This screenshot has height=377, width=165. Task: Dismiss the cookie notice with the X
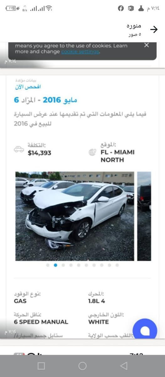[146, 45]
